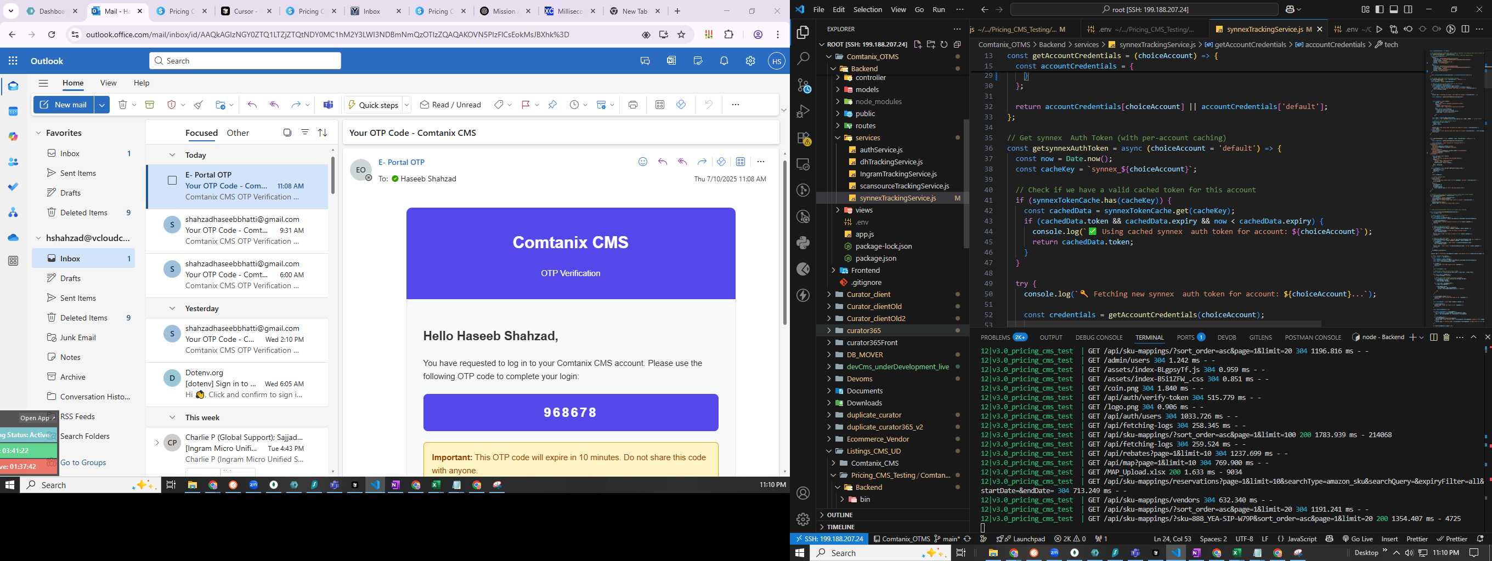This screenshot has width=1492, height=561.
Task: Click the Sweep broom icon
Action: pos(198,105)
